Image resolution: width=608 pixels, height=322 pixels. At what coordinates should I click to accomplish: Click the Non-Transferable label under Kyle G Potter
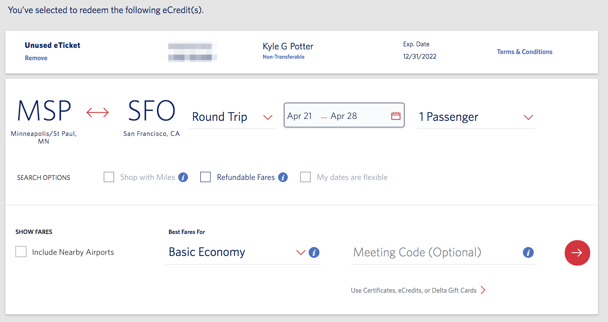284,56
